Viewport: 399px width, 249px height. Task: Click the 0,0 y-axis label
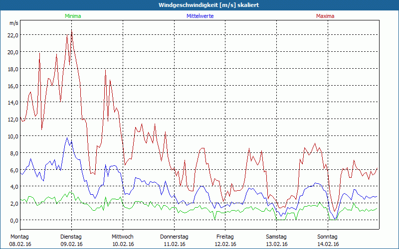(x=14, y=220)
